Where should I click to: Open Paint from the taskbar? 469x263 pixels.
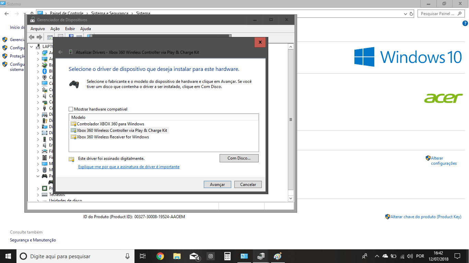coord(278,256)
